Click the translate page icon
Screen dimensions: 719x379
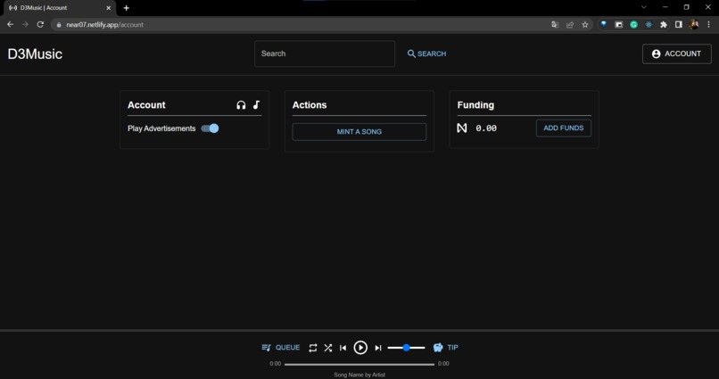[555, 25]
